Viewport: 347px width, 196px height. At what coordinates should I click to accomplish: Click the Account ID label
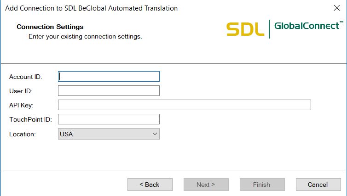point(26,77)
